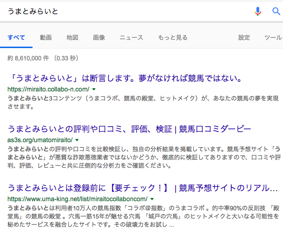Click snippet starting うまとみらいとの評判や口コミを比較検証し

coord(144,157)
